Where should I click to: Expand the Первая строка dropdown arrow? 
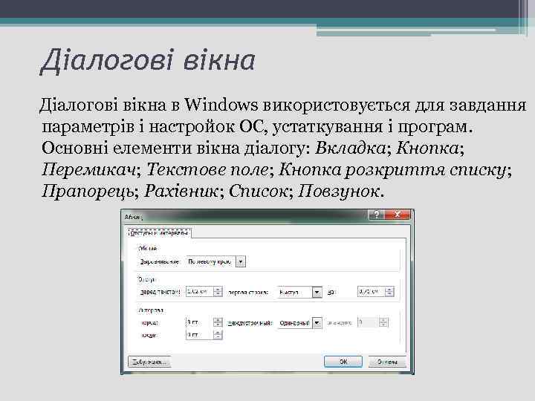[x=317, y=293]
